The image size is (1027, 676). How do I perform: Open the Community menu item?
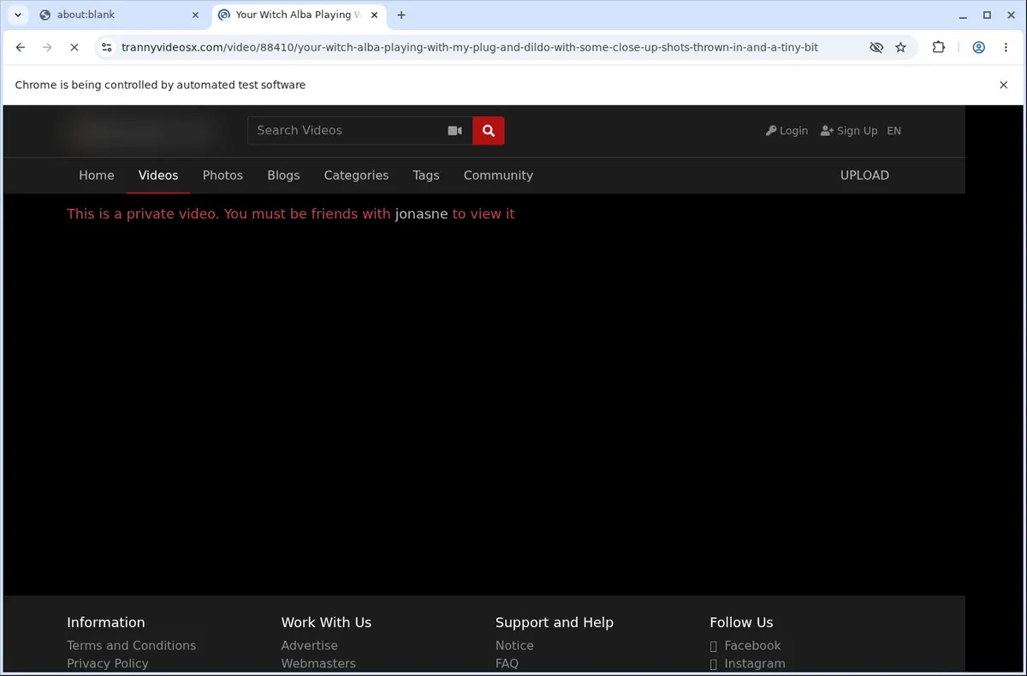(498, 175)
